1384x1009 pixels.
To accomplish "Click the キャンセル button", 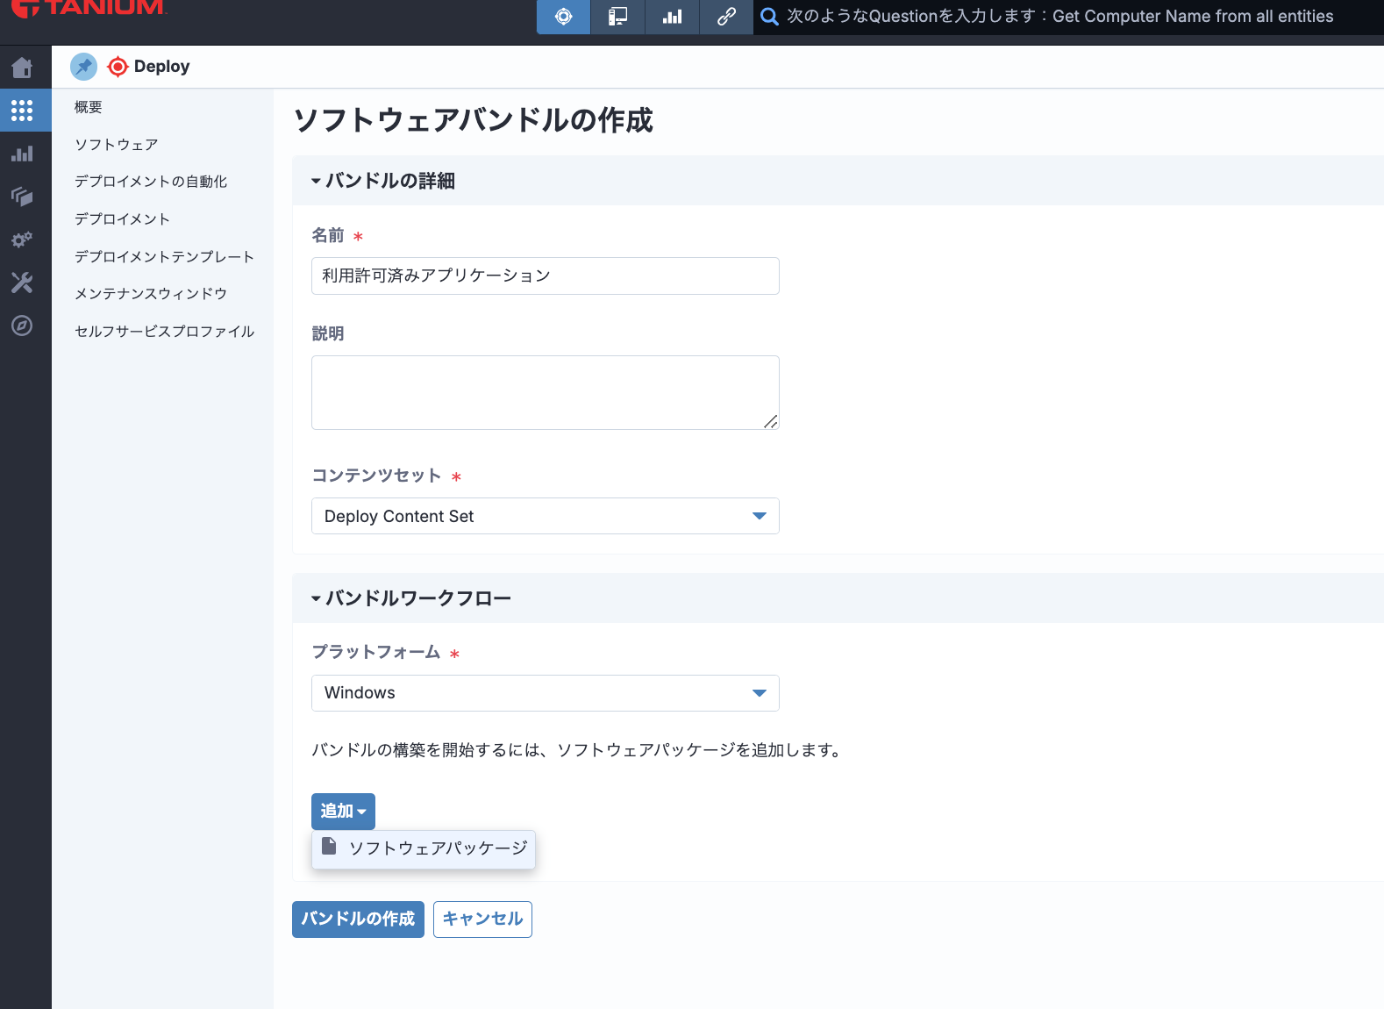I will (x=482, y=919).
